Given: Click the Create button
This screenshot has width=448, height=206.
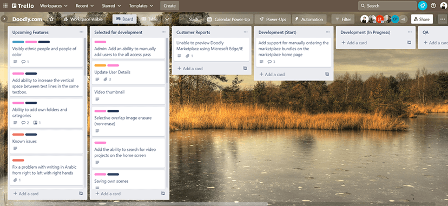Looking at the screenshot, I should (x=170, y=6).
